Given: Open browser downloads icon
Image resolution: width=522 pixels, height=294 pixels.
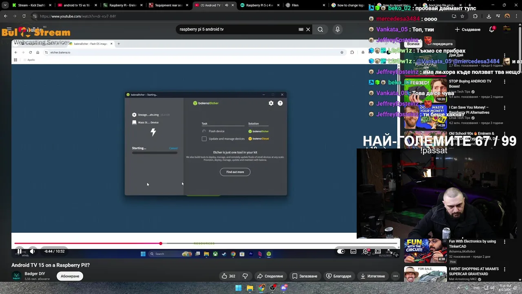Looking at the screenshot, I should point(489,16).
